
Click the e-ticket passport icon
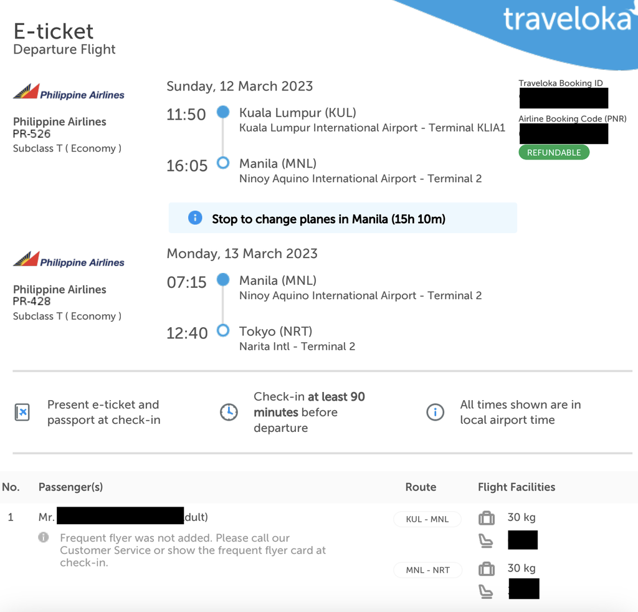(22, 412)
